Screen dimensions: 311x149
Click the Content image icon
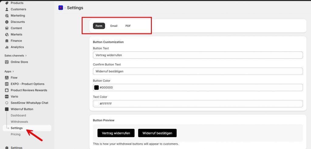point(7,28)
